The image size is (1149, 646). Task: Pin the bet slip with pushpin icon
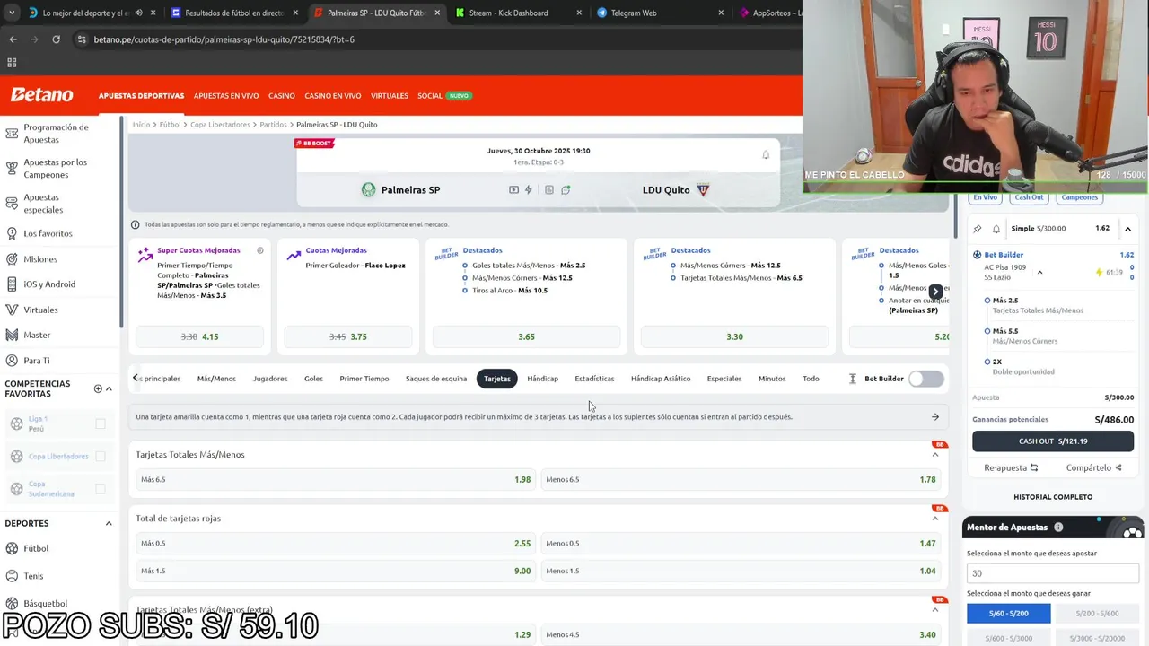978,229
